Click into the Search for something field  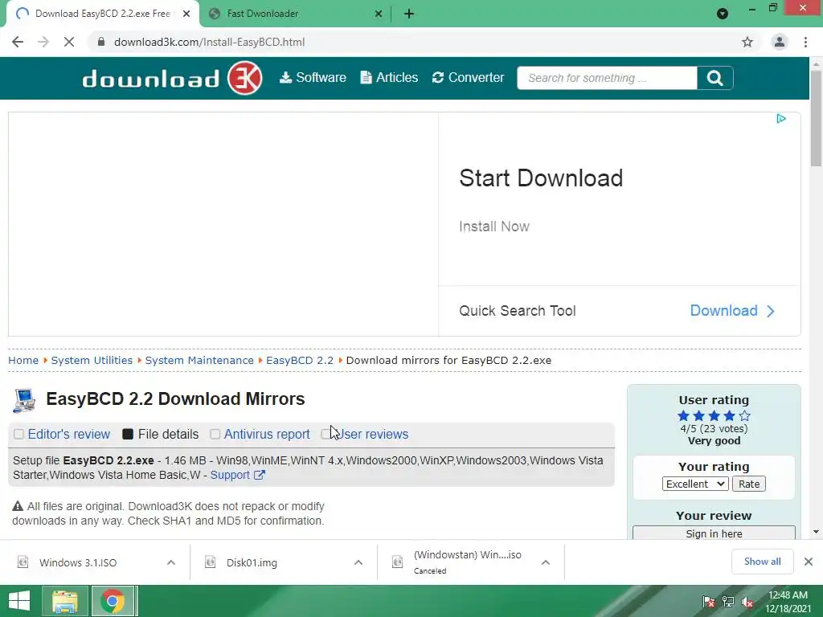pyautogui.click(x=607, y=78)
